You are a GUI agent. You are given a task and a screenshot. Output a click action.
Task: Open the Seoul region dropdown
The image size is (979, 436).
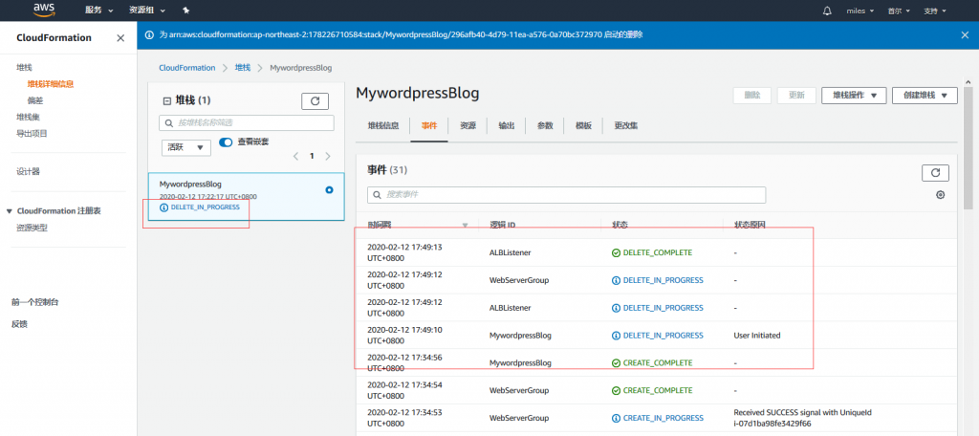899,11
